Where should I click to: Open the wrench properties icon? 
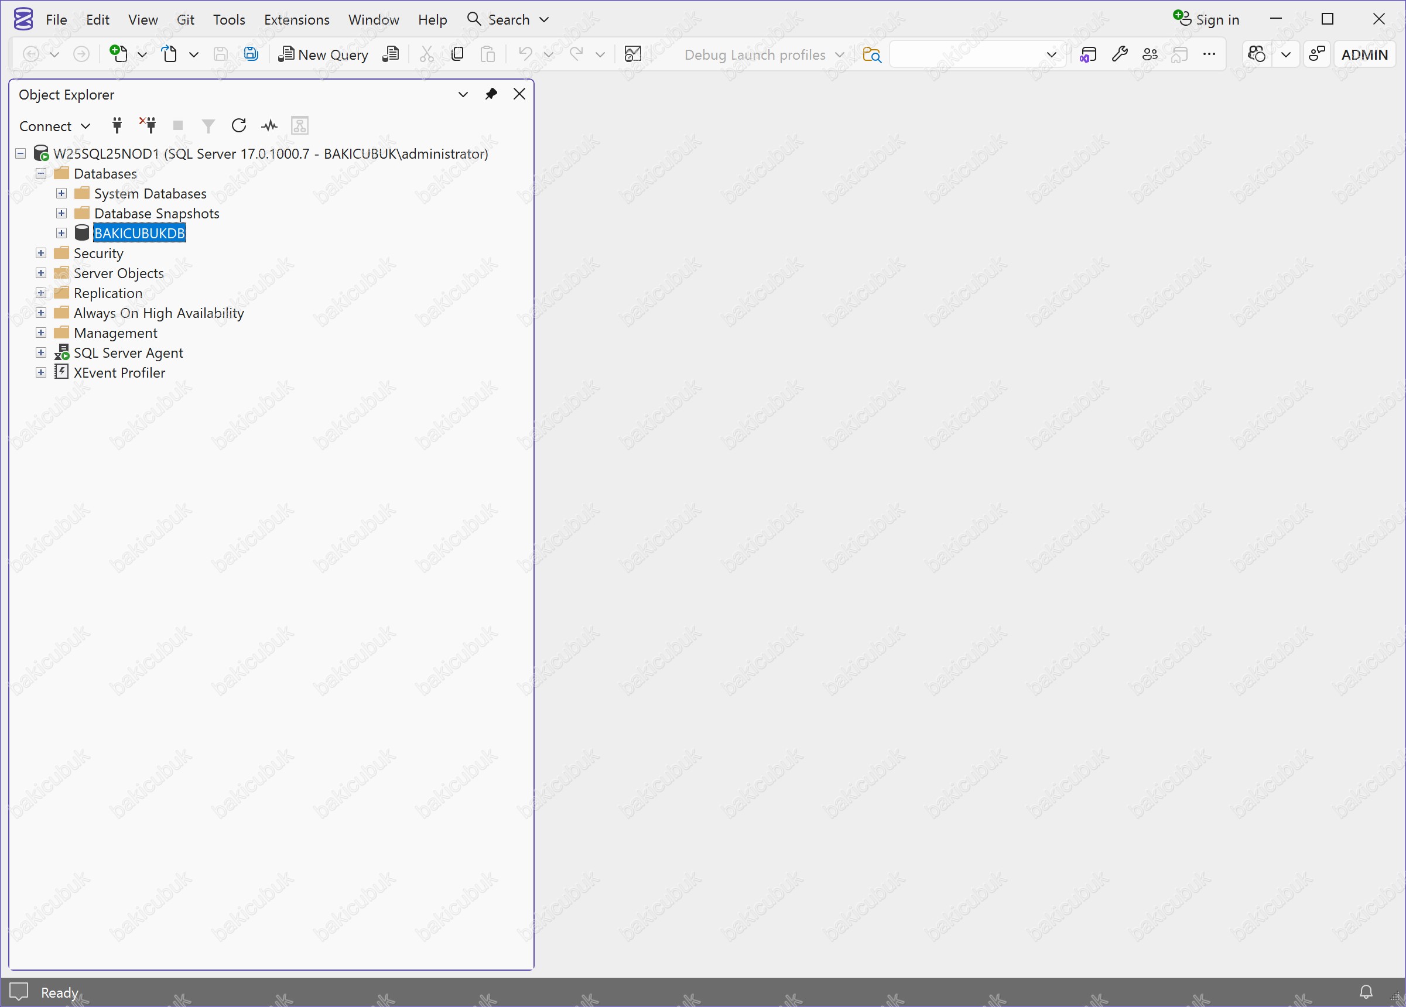tap(1119, 54)
